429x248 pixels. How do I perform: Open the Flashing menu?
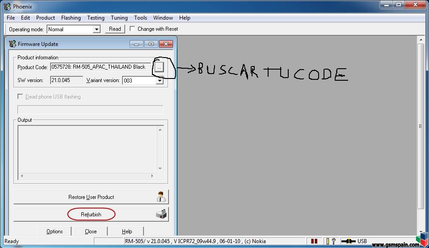pos(71,18)
